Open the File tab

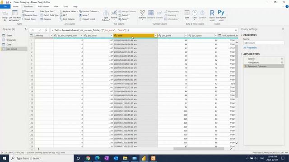coord(5,6)
